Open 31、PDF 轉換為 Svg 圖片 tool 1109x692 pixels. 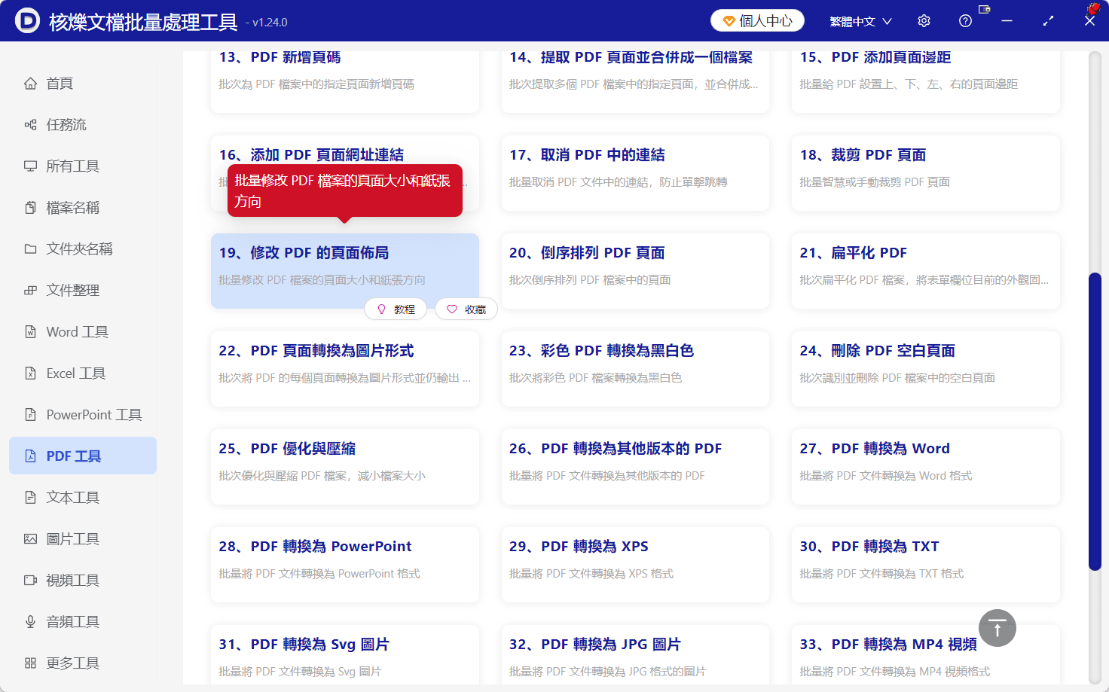345,655
